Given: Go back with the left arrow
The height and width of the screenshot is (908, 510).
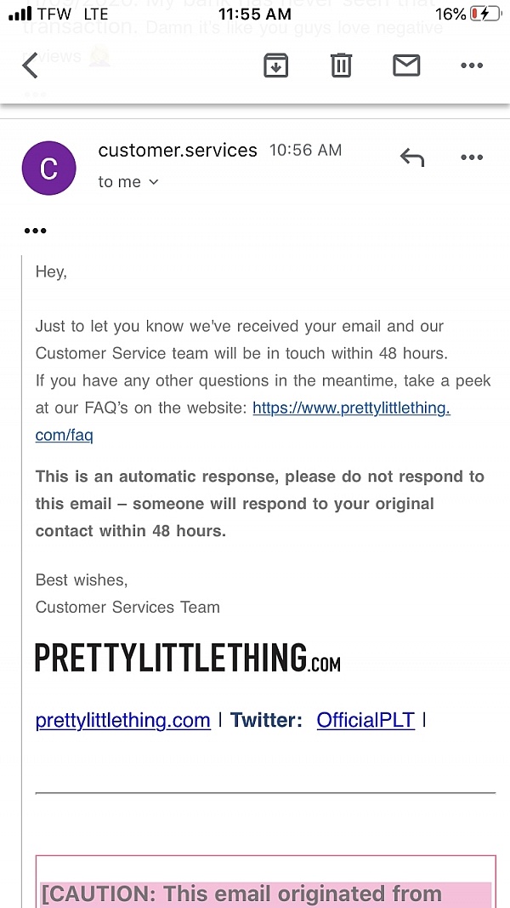Looking at the screenshot, I should (x=31, y=66).
